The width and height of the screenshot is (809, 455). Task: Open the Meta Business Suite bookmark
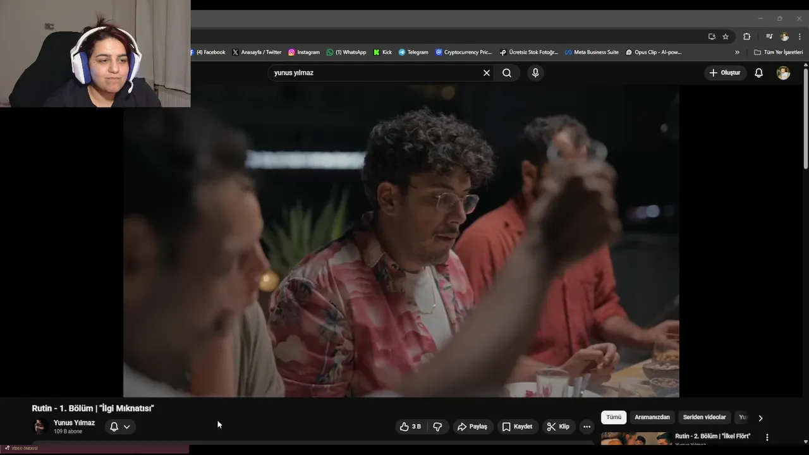[x=592, y=52]
